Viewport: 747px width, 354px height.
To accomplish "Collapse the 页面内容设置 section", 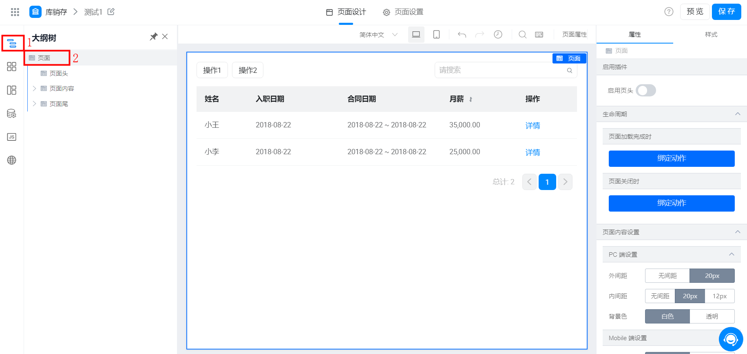I will tap(738, 232).
